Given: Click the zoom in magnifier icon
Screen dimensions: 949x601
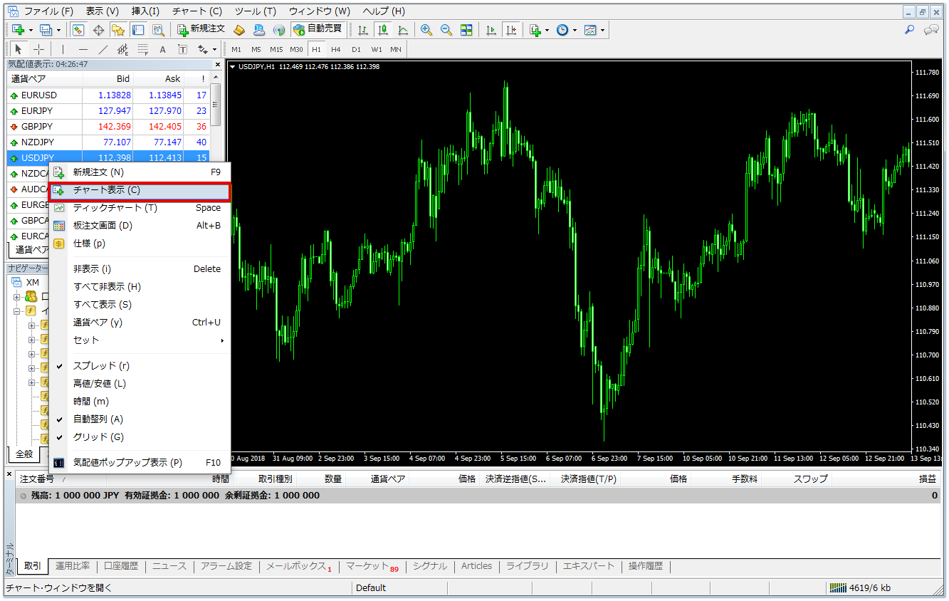Looking at the screenshot, I should [426, 30].
